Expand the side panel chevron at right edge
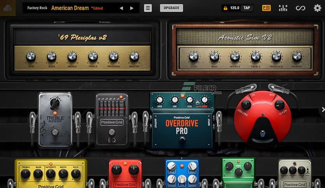325x188 pixels. pyautogui.click(x=323, y=110)
